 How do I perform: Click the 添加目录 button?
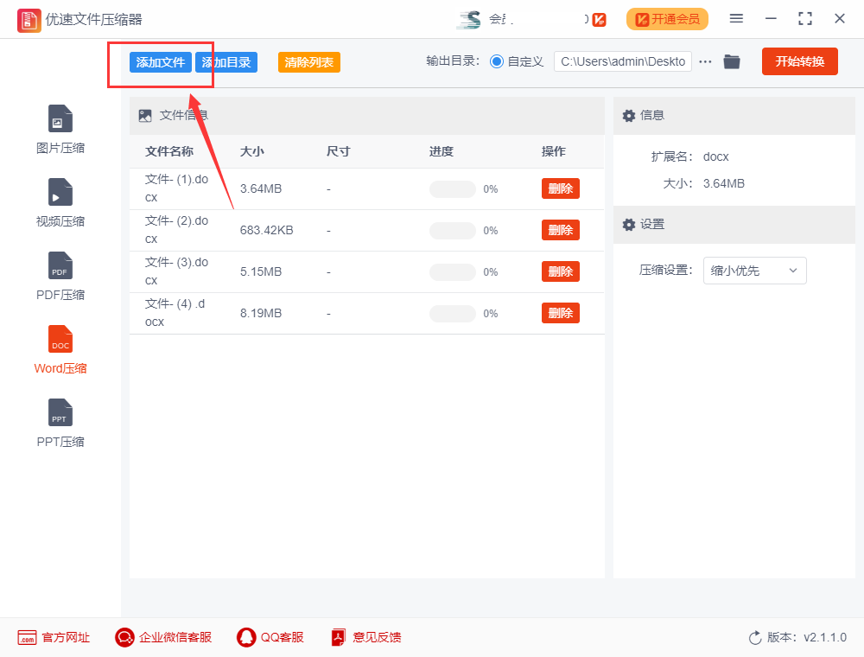pyautogui.click(x=226, y=62)
